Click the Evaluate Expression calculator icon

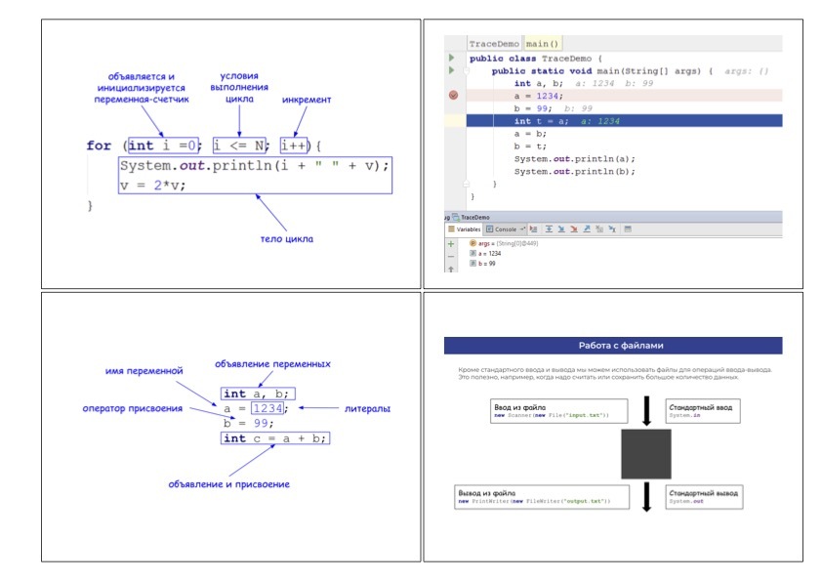[628, 229]
